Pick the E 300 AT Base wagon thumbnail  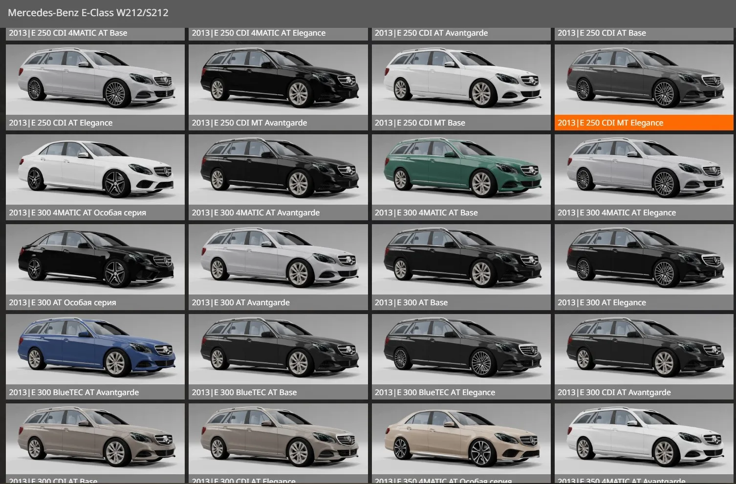pos(461,259)
